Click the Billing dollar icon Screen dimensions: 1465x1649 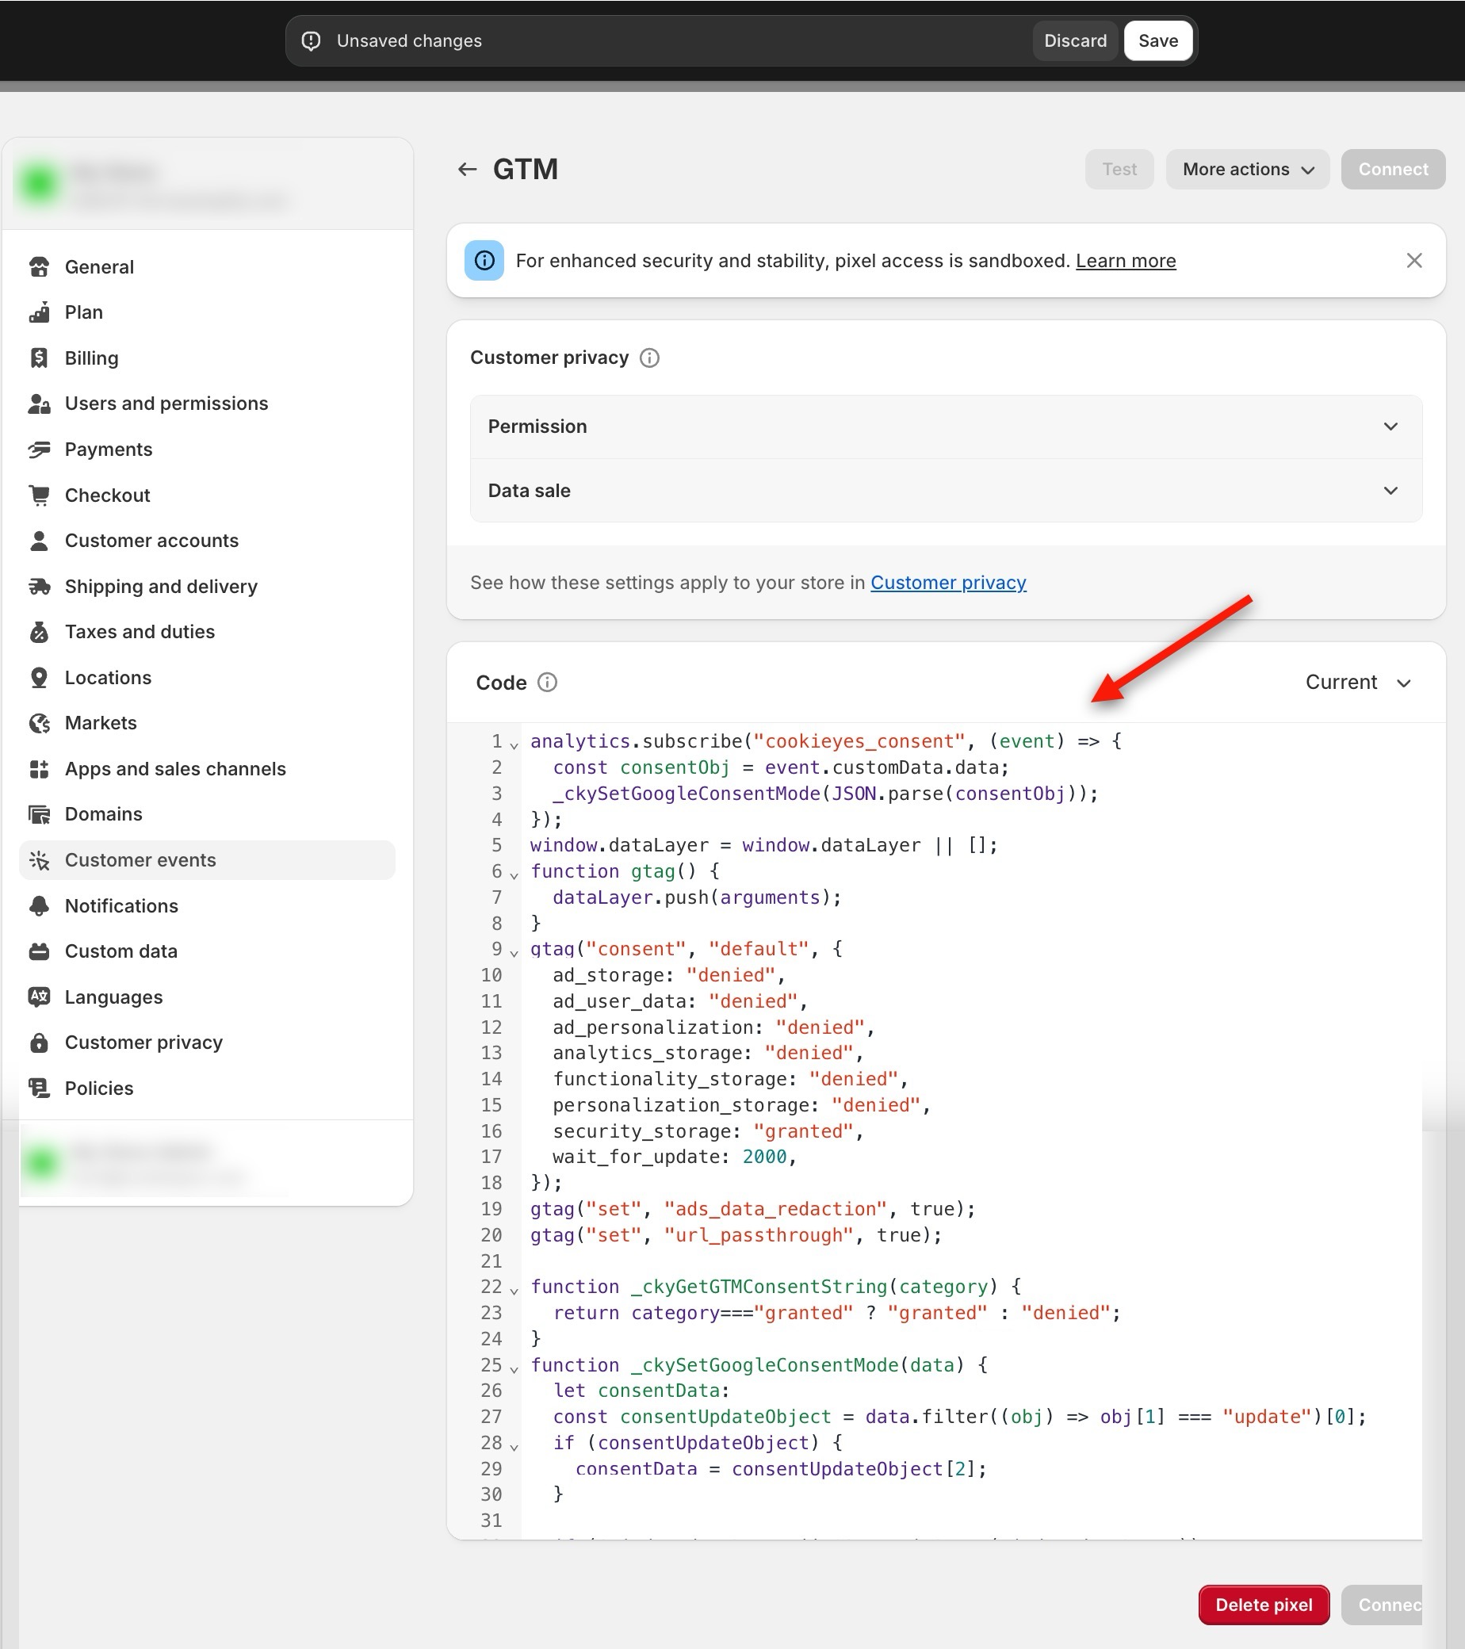(x=39, y=358)
